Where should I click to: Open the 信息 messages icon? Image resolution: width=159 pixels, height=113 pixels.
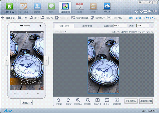point(51,8)
